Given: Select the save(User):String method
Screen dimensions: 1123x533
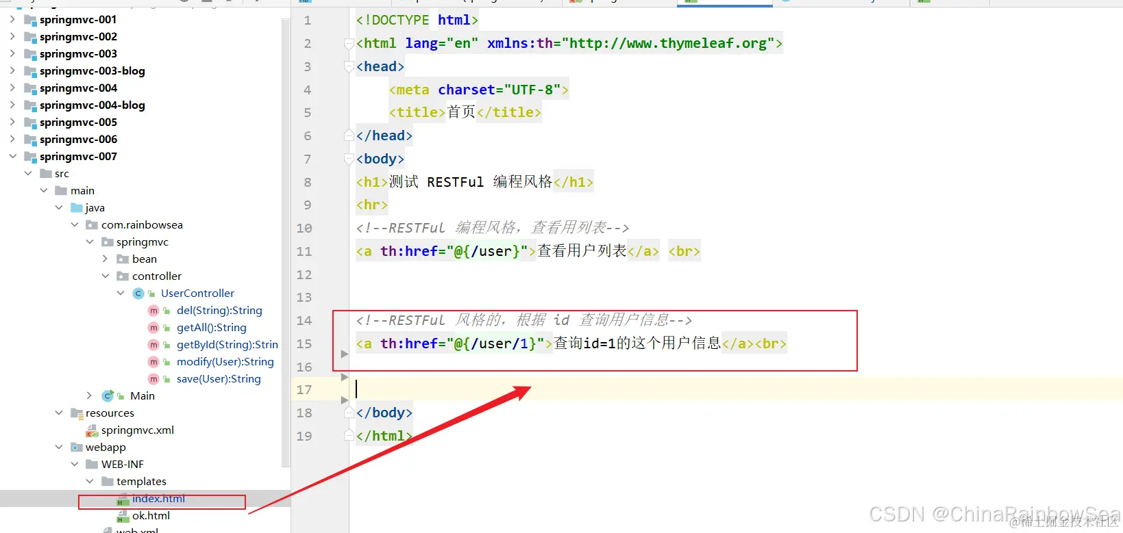Looking at the screenshot, I should [219, 378].
